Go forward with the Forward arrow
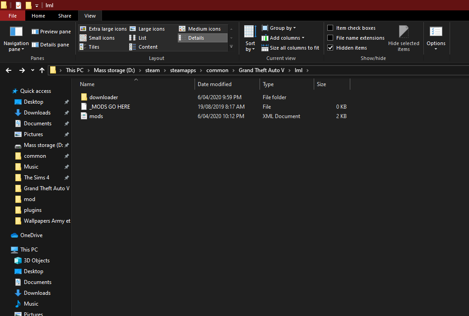Screen dimensions: 469x316 (x=22, y=70)
